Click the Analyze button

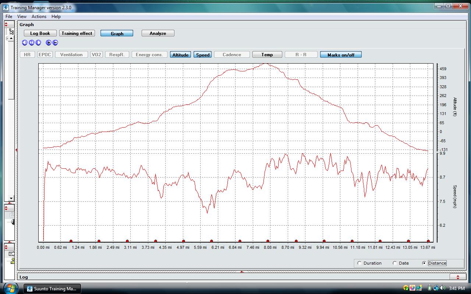point(158,33)
